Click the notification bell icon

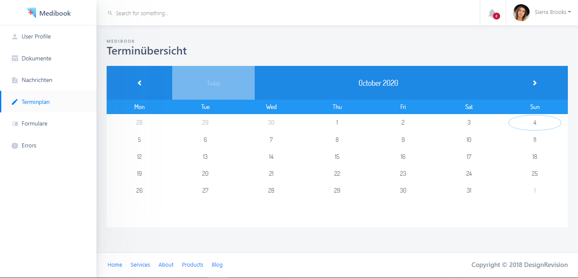click(492, 14)
